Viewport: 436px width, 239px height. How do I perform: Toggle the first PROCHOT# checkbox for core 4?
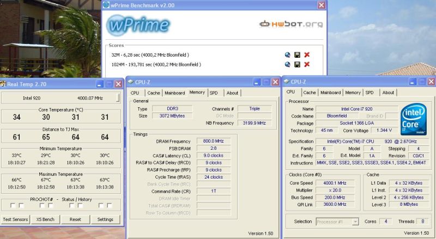click(x=101, y=205)
